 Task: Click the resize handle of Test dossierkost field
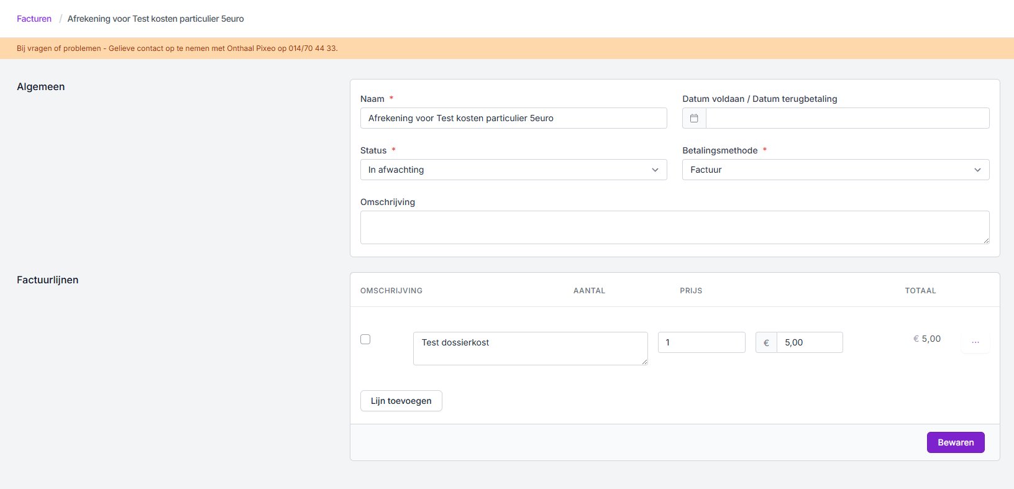644,362
